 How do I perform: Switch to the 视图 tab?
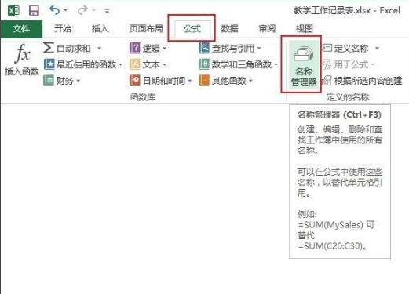tap(305, 28)
